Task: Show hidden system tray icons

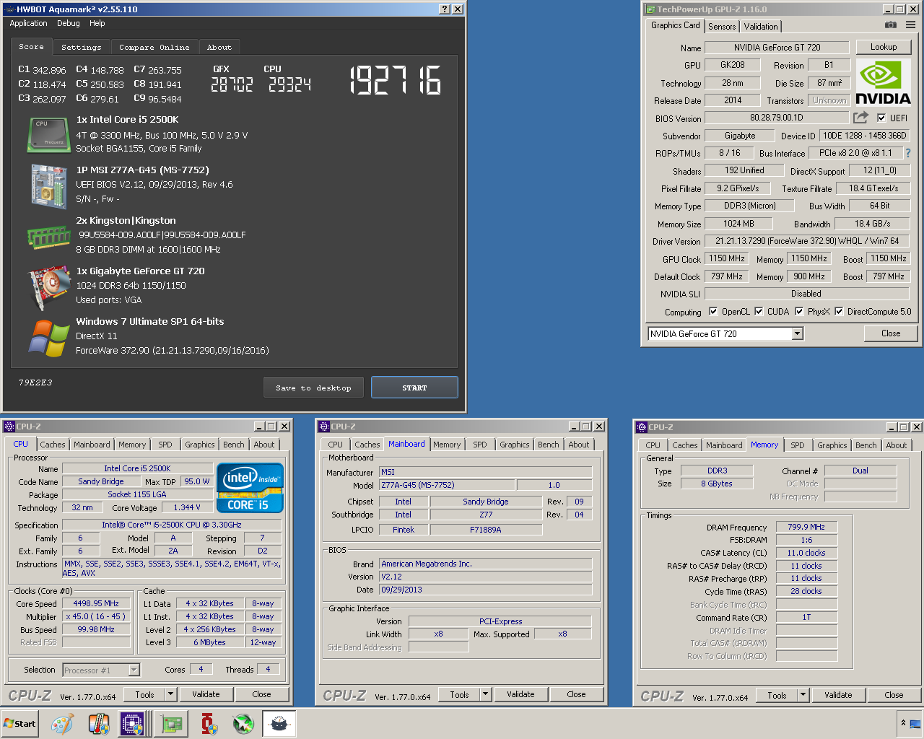Action: point(903,722)
